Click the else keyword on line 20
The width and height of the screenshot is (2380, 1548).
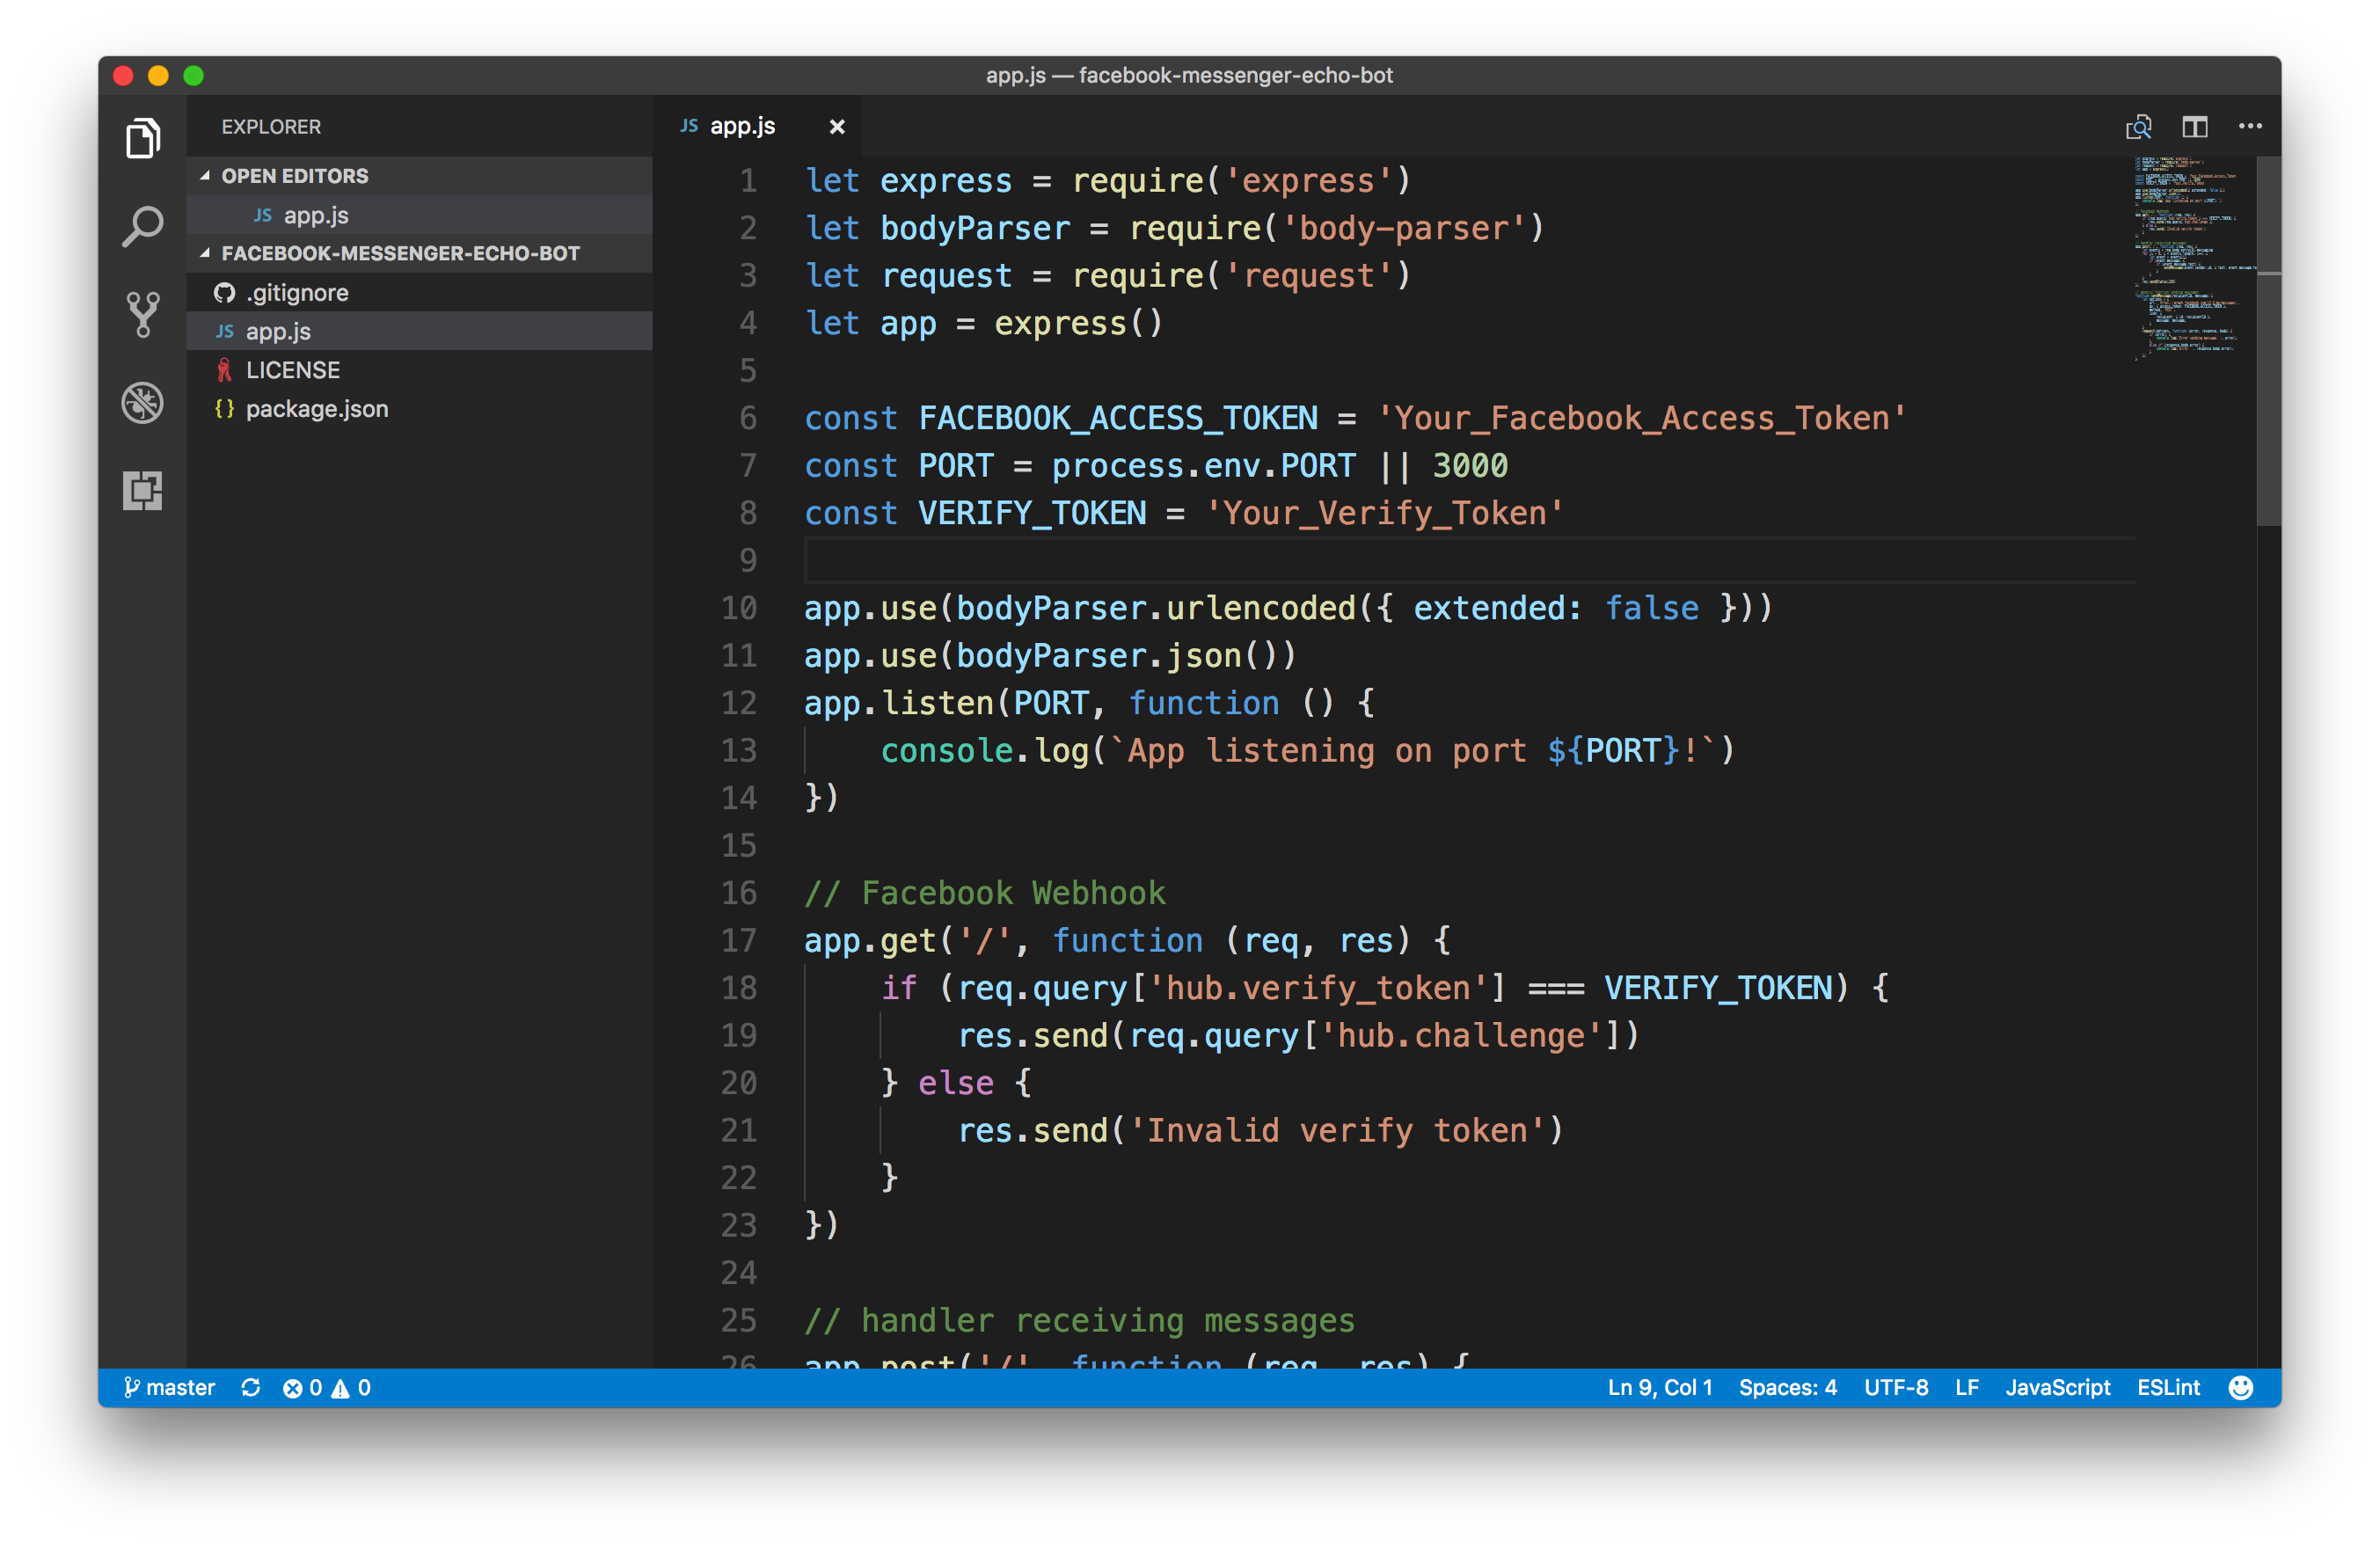coord(956,1083)
